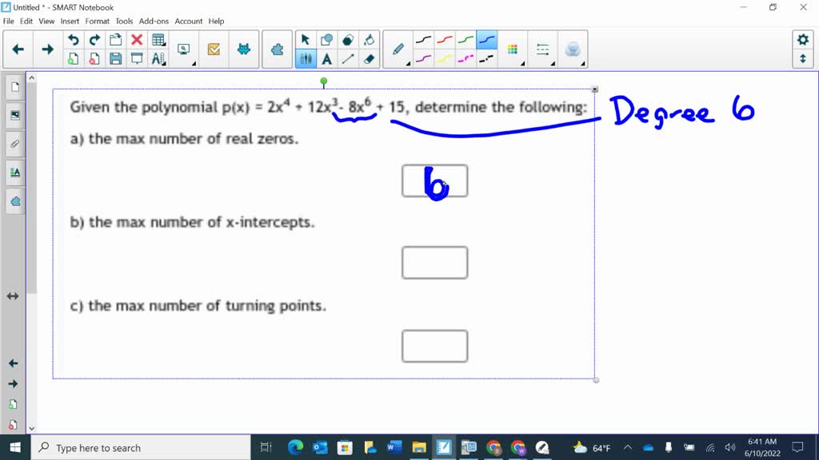Undo the last drawing action
This screenshot has height=460, width=819.
pyautogui.click(x=73, y=38)
